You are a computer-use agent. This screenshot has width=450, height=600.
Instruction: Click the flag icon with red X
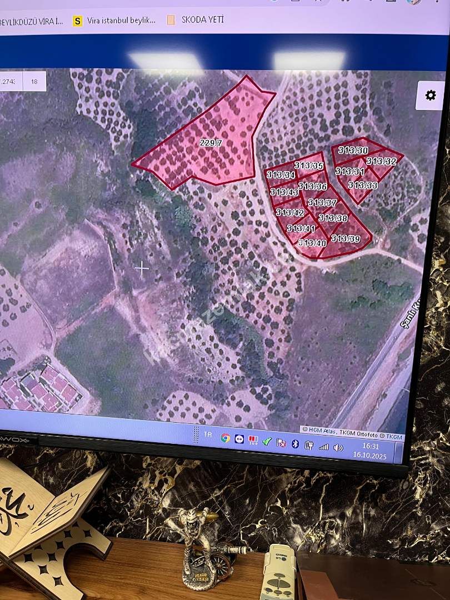281,443
